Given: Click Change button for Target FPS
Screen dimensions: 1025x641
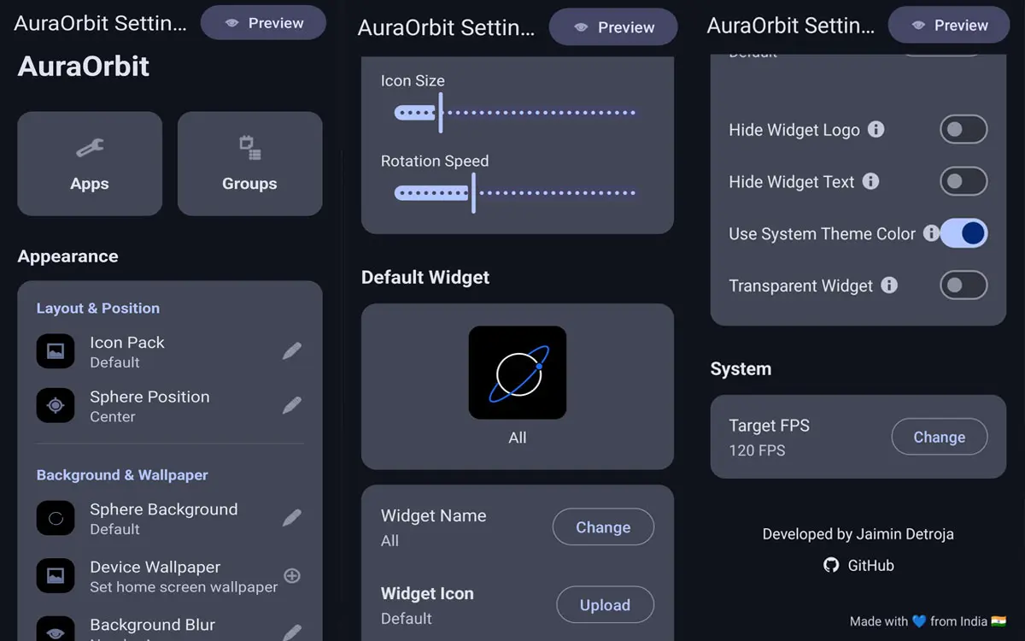Looking at the screenshot, I should 940,437.
